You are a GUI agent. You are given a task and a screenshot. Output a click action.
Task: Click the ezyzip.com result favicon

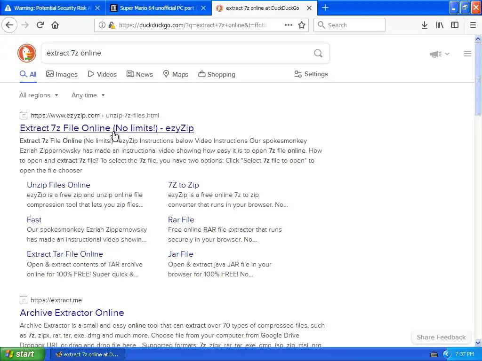tap(24, 116)
